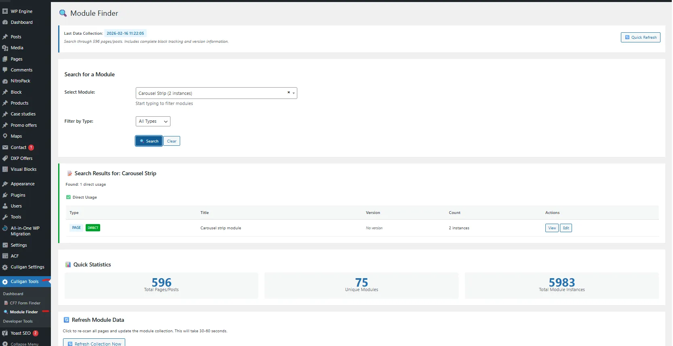Viewport: 673px width, 346px height.
Task: Click the Plugins plug icon
Action: (x=5, y=195)
